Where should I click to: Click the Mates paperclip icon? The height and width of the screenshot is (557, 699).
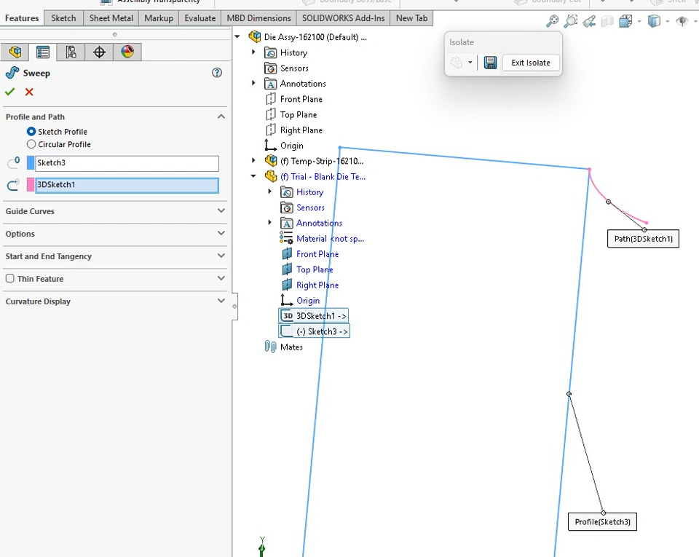pos(270,347)
